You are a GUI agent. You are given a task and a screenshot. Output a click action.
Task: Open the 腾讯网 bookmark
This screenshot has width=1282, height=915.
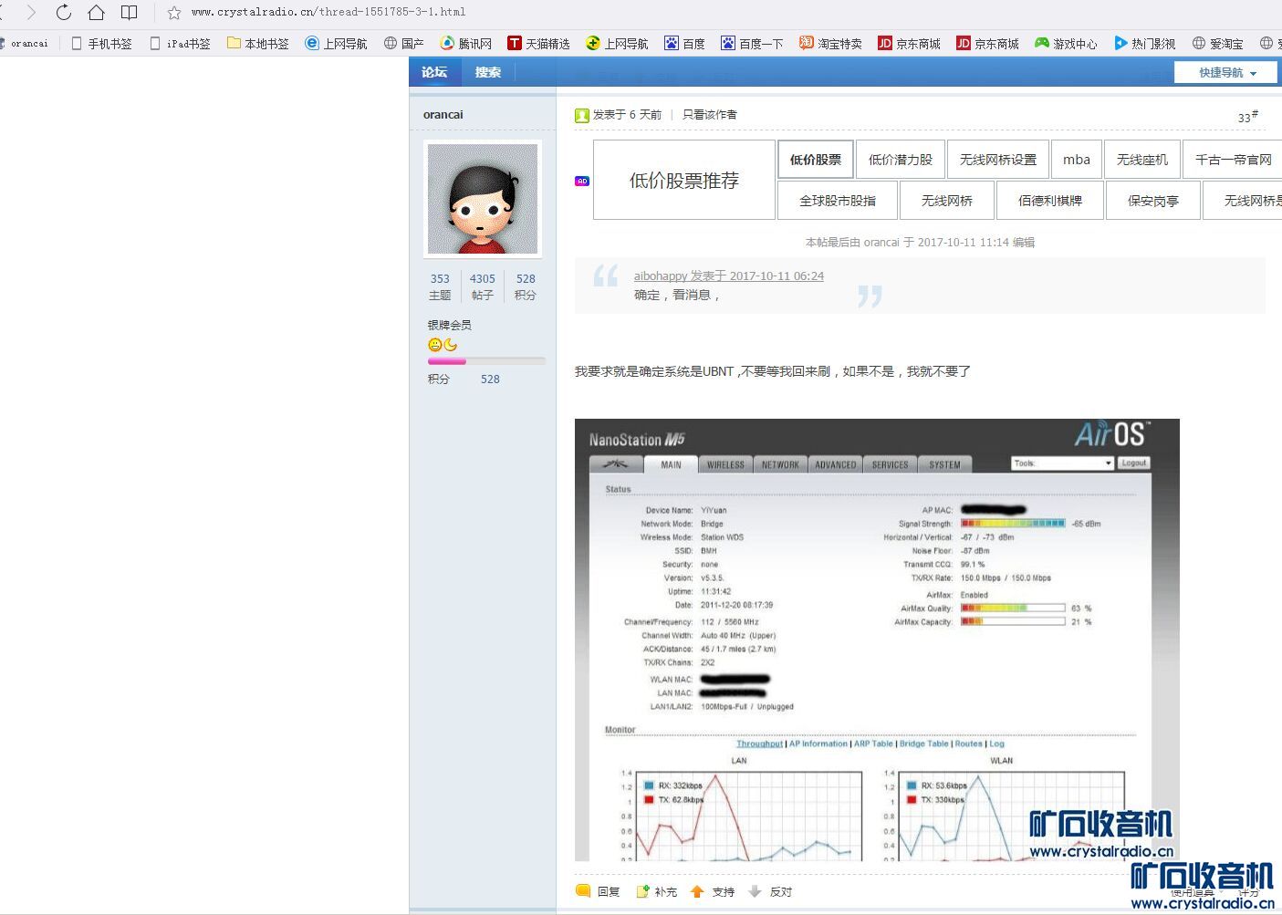click(466, 43)
